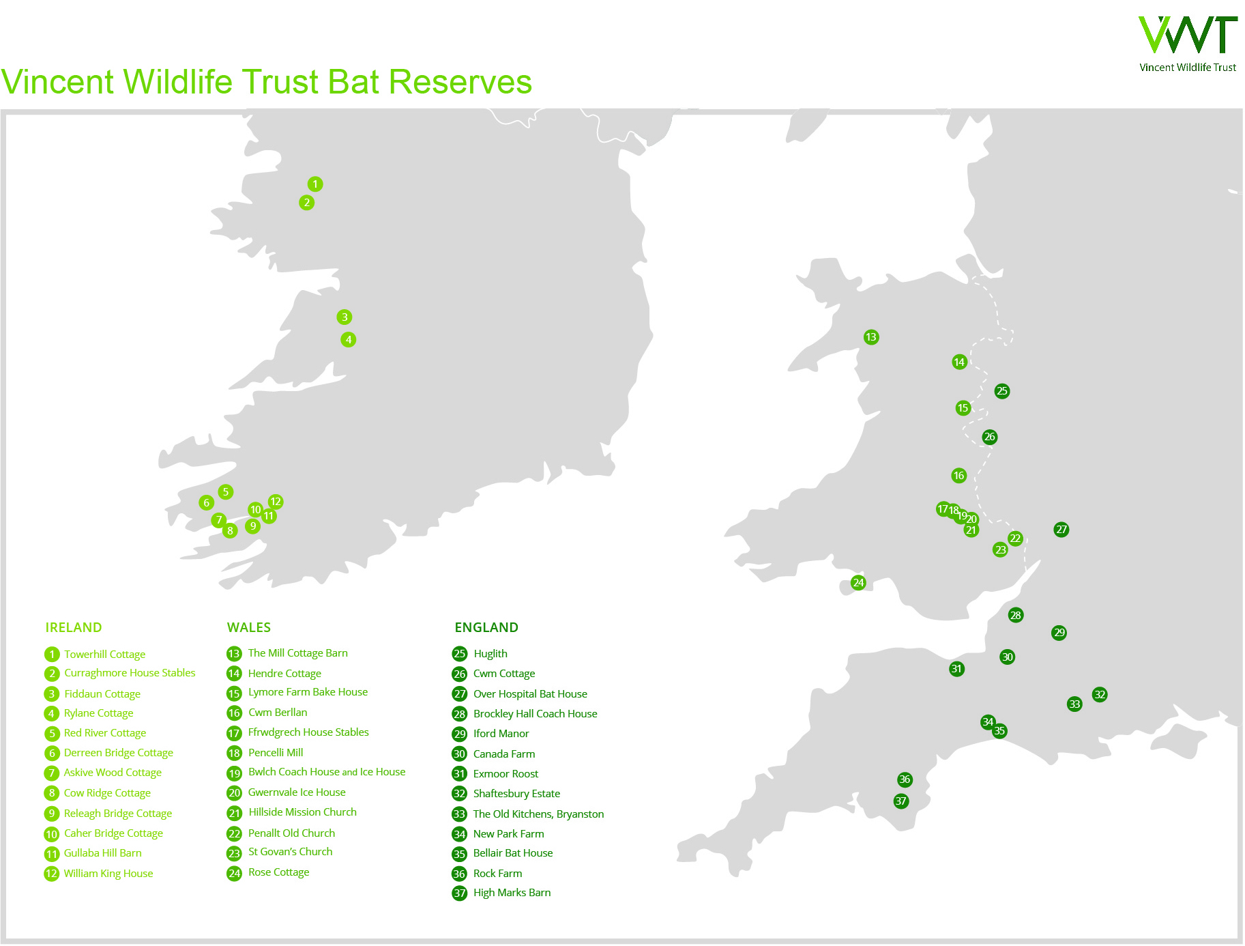Click the 'WALES' legend heading
The width and height of the screenshot is (1245, 946).
tap(249, 628)
